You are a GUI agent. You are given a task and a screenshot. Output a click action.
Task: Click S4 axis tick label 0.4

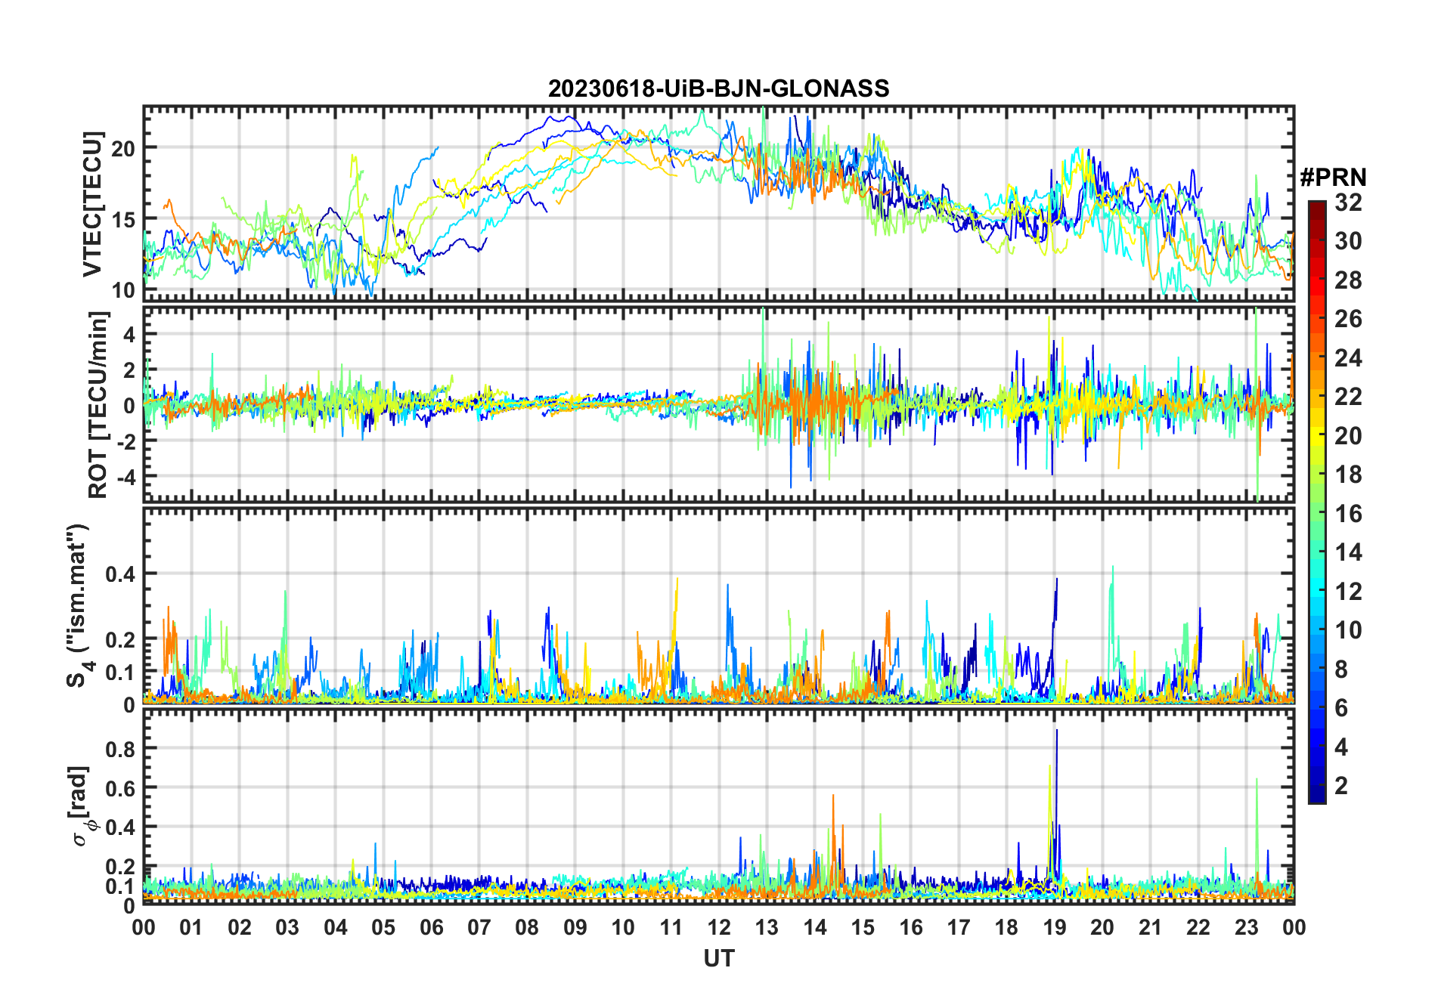(x=121, y=574)
